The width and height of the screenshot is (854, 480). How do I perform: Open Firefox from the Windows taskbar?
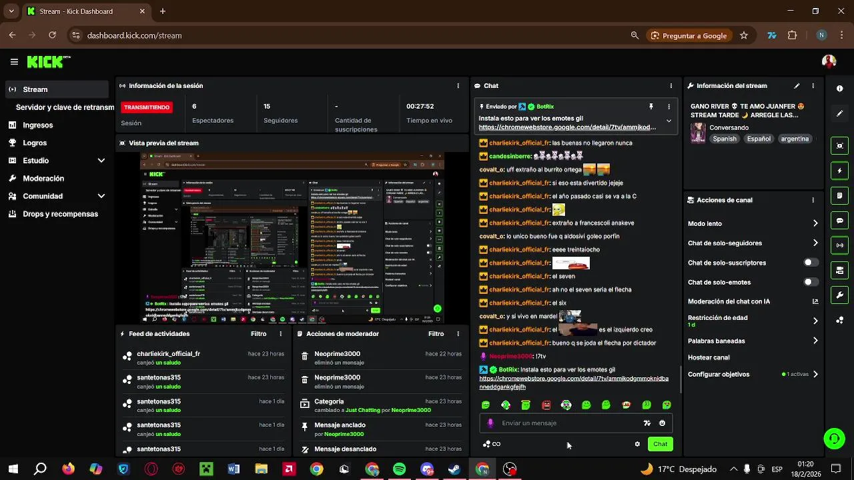coord(68,469)
